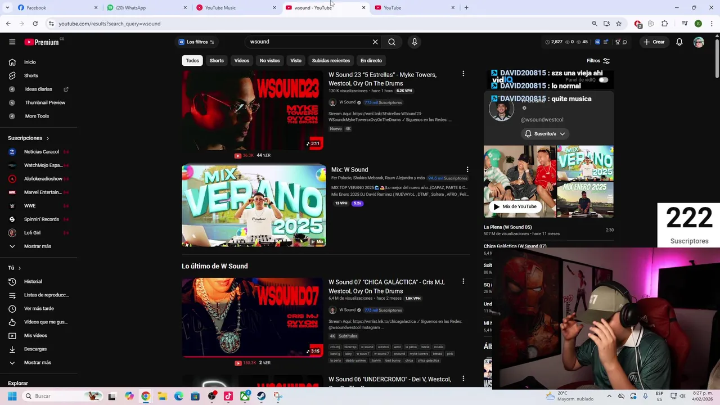Screen dimensions: 720x405
Task: Run search with the magnifier button
Action: (x=391, y=42)
